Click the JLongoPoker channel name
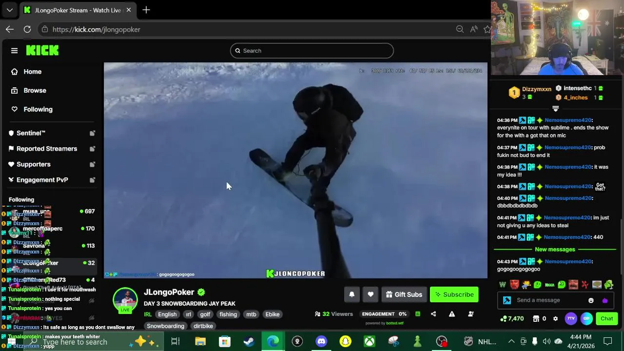 point(169,292)
